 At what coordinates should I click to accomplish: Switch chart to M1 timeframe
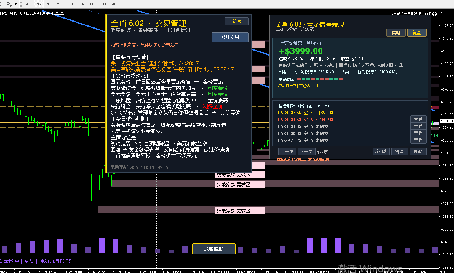(x=27, y=4)
